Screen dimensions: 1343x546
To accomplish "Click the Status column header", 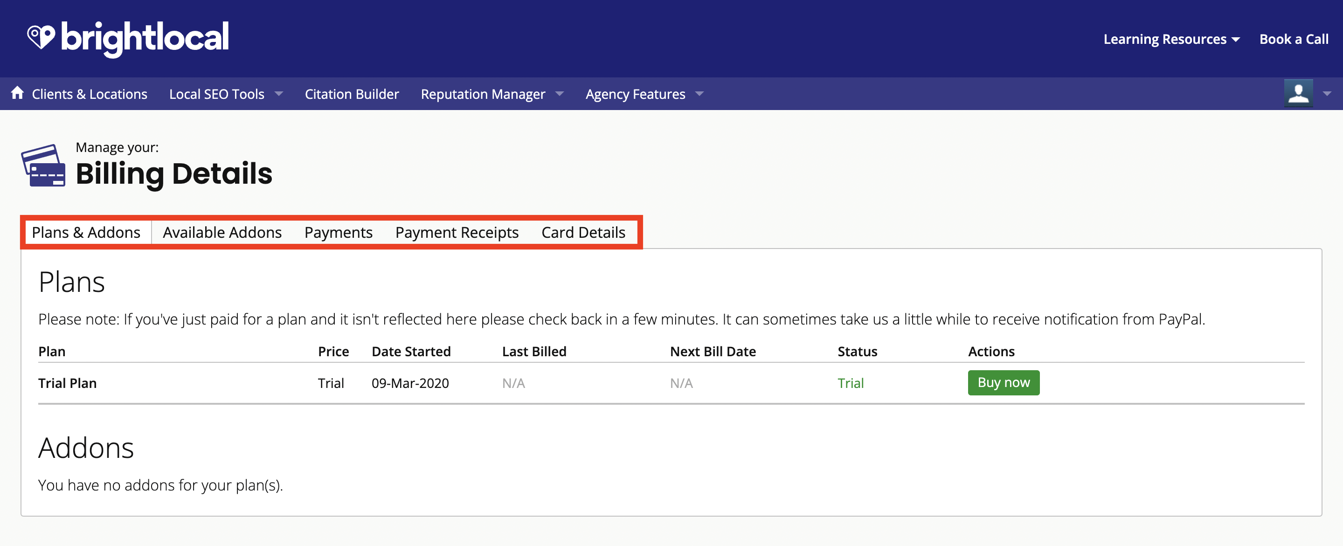I will (857, 352).
